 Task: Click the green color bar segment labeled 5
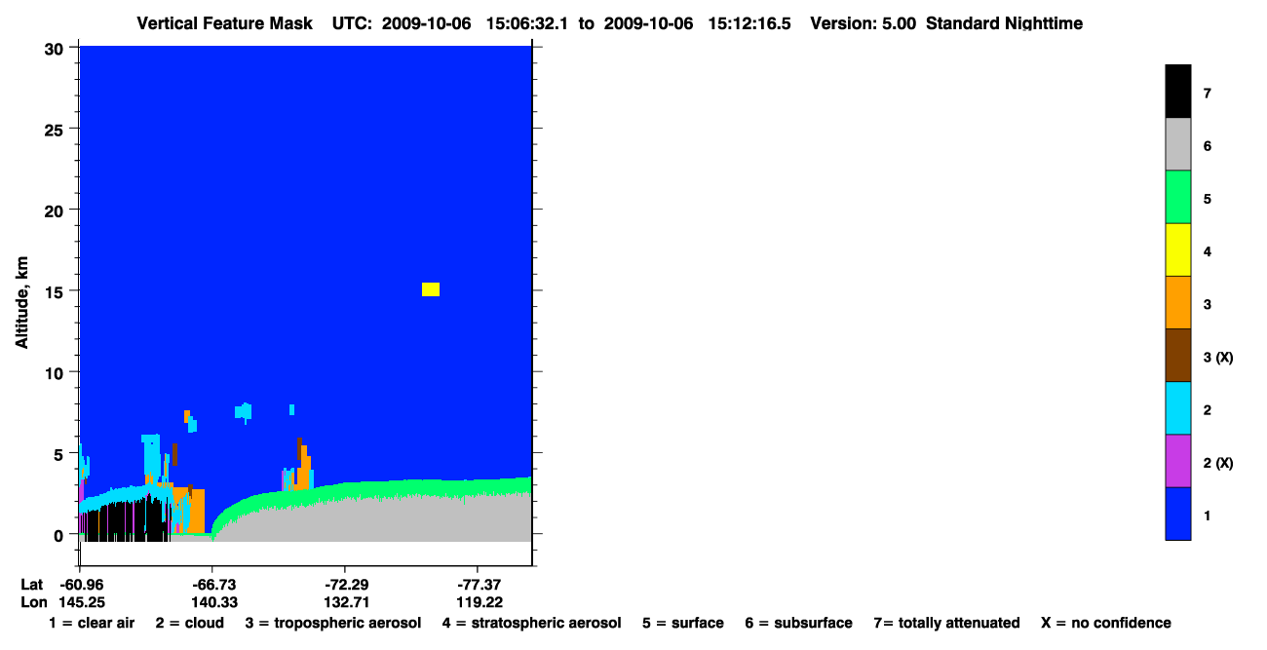(x=1177, y=197)
